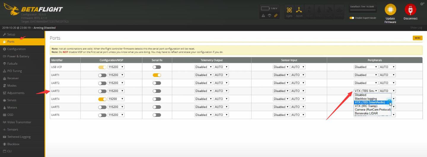This screenshot has height=157, width=427.
Task: Open the Servos tab
Action: coord(23,100)
